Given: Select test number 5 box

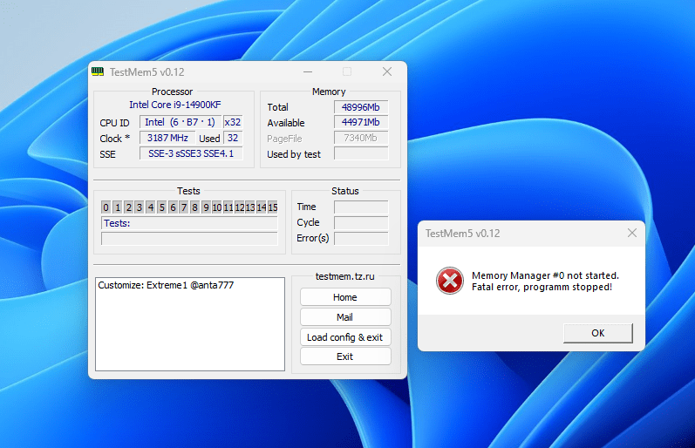Looking at the screenshot, I should 162,207.
